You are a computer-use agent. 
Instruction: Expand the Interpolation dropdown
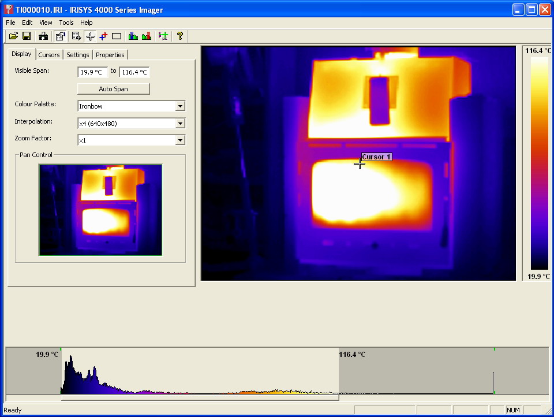pyautogui.click(x=180, y=124)
